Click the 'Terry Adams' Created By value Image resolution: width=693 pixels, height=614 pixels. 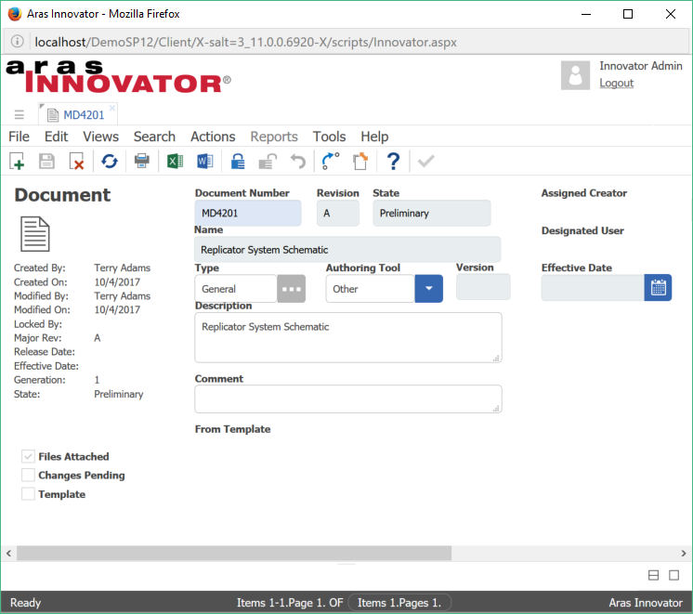[x=123, y=268]
